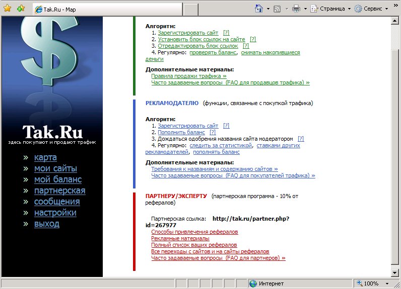Click the пополнять баланс link
The image size is (401, 289).
click(x=216, y=152)
